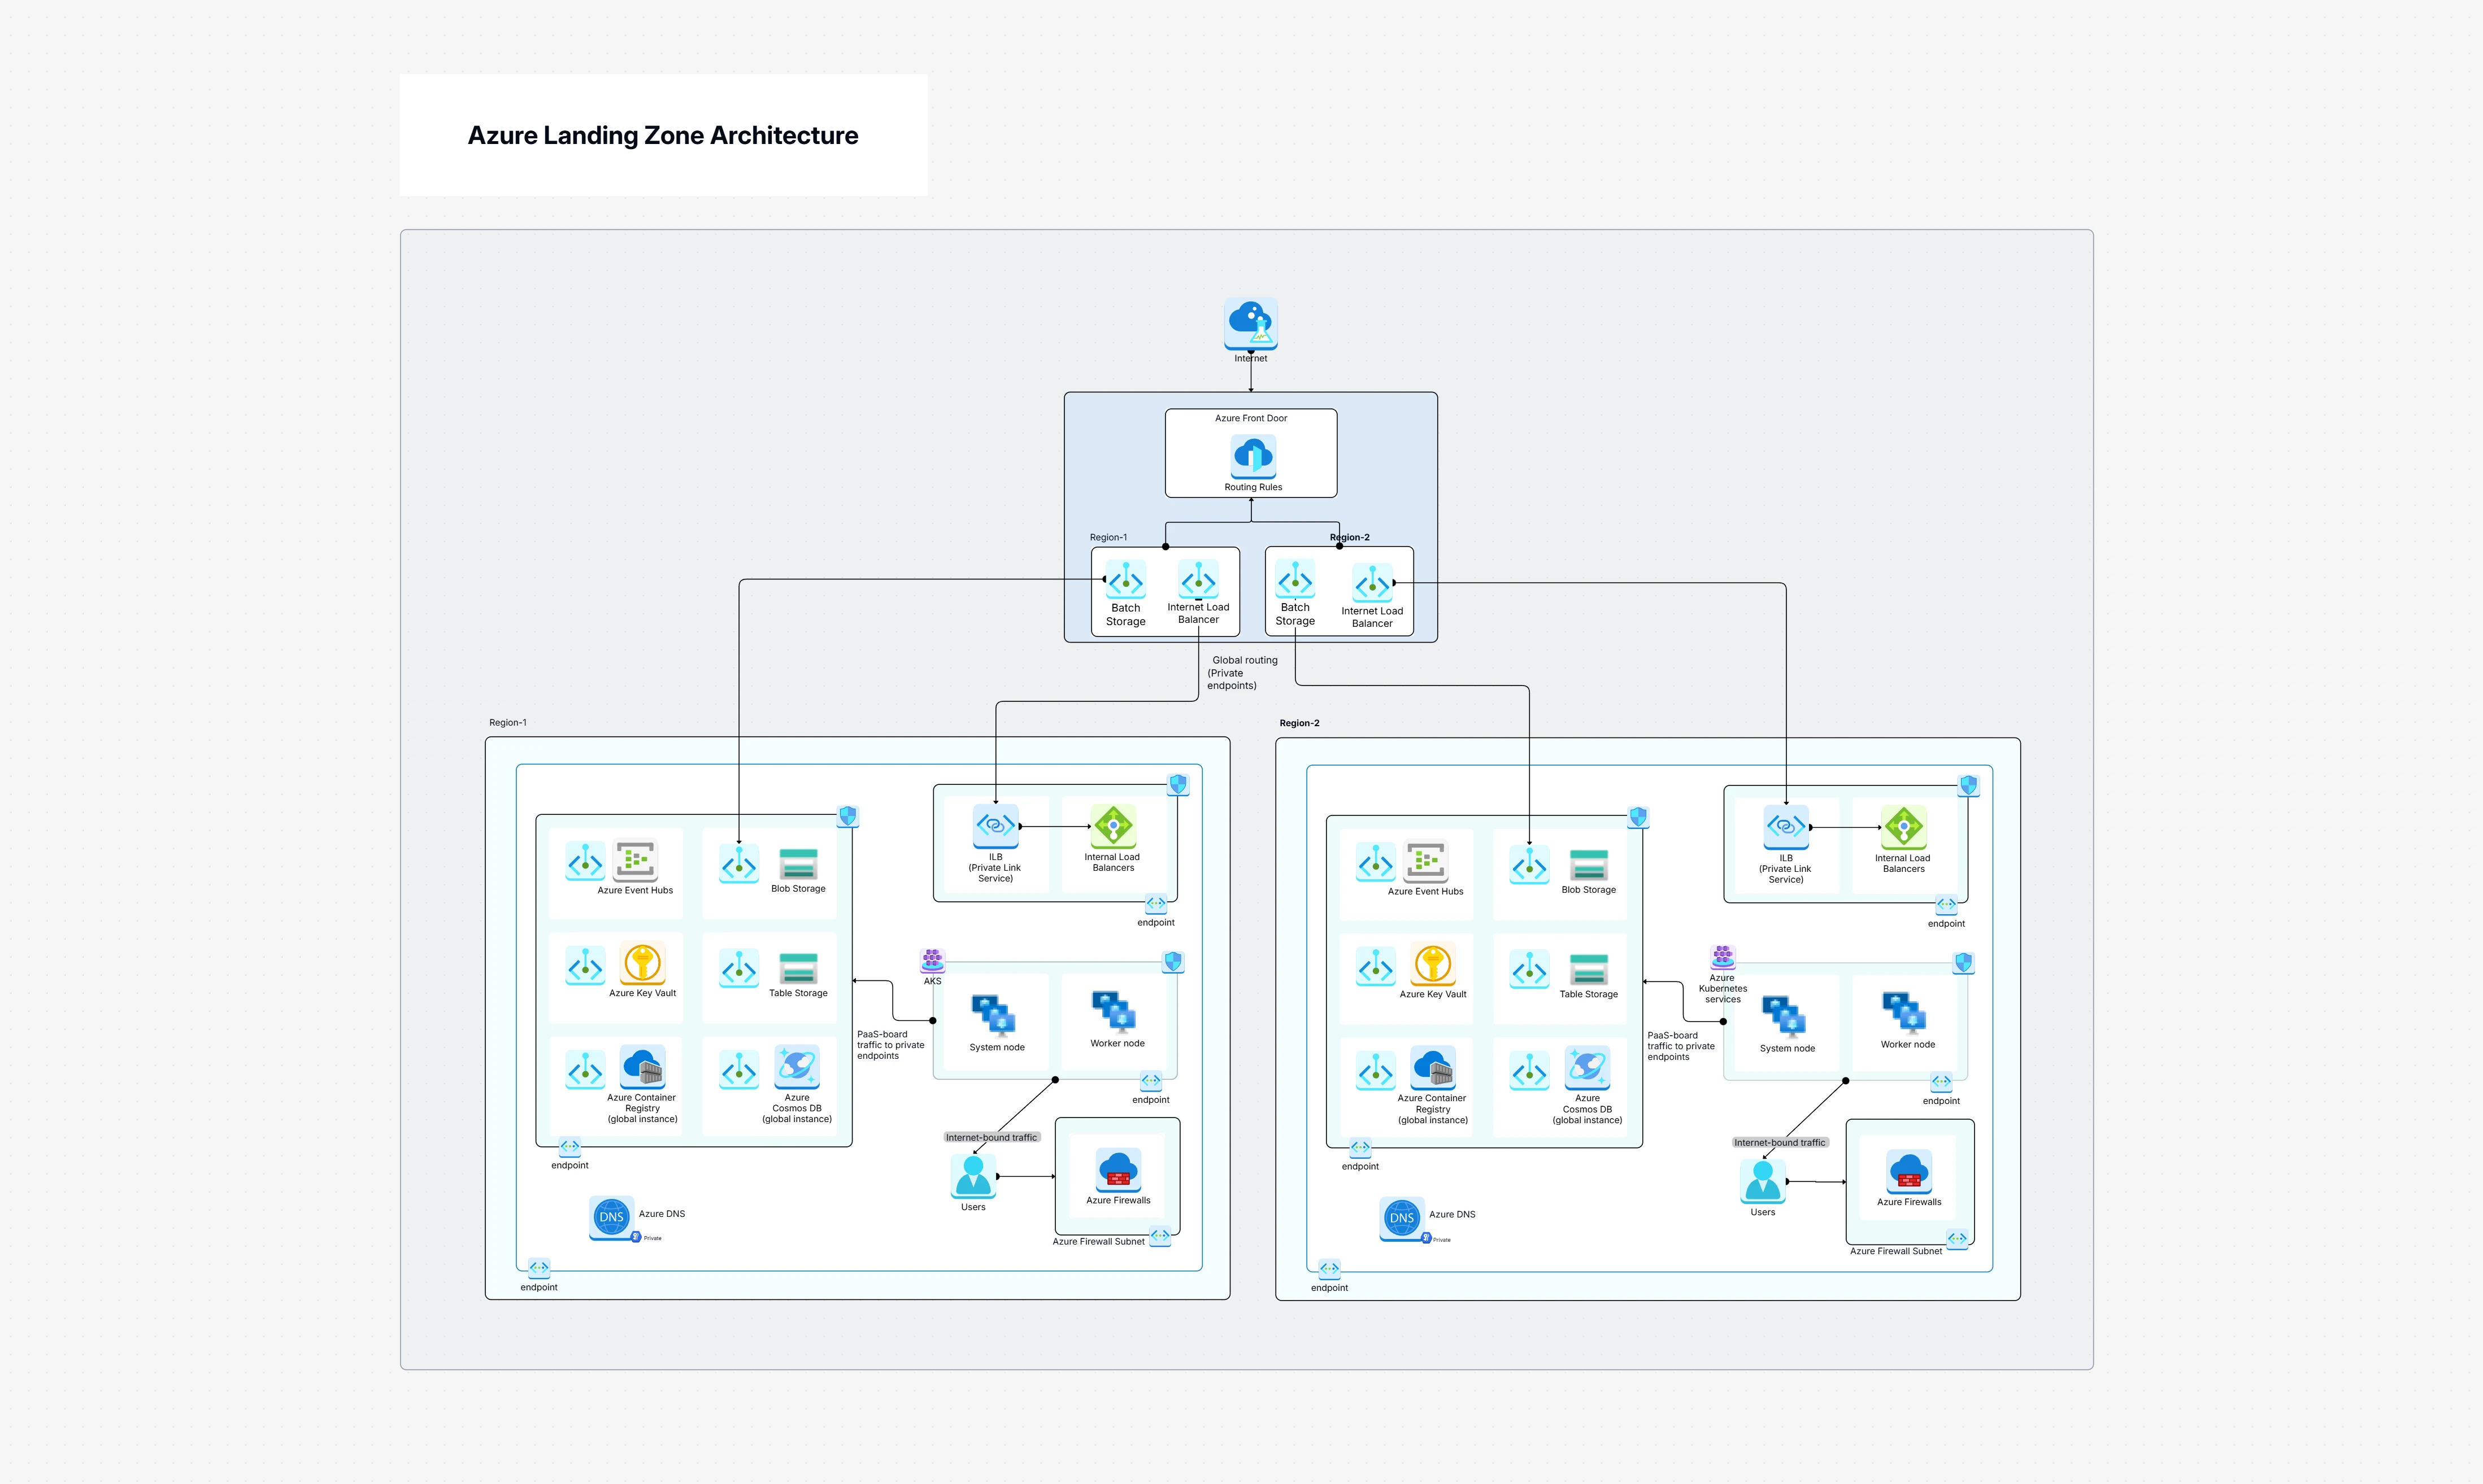Select Azure Container Registry icon in Region-1
The height and width of the screenshot is (1484, 2483).
tap(642, 1067)
